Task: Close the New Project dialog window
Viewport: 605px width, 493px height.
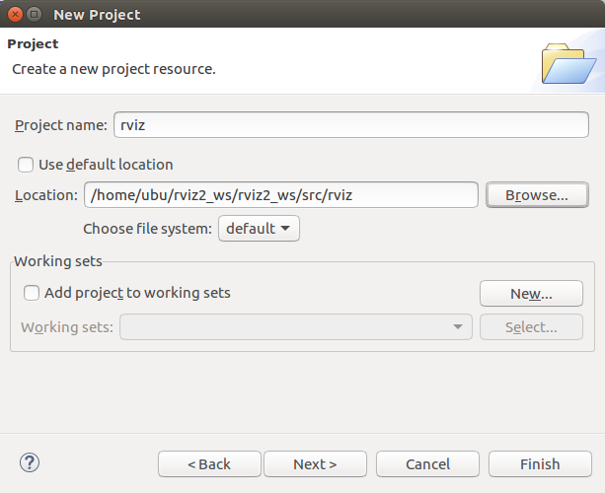Action: tap(14, 15)
